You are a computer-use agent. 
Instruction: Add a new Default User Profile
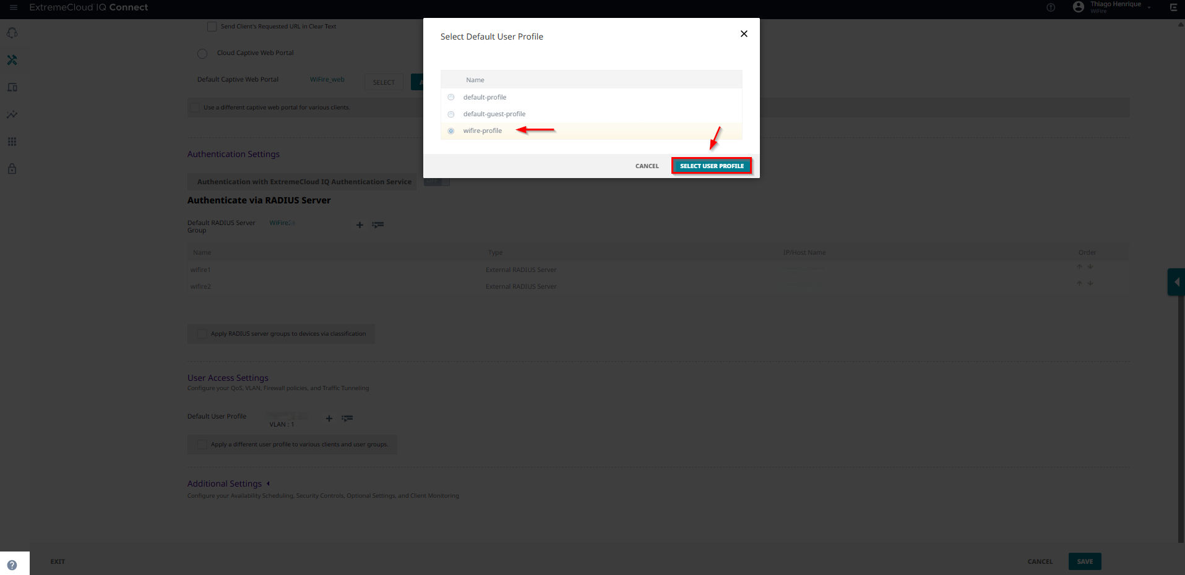tap(329, 419)
